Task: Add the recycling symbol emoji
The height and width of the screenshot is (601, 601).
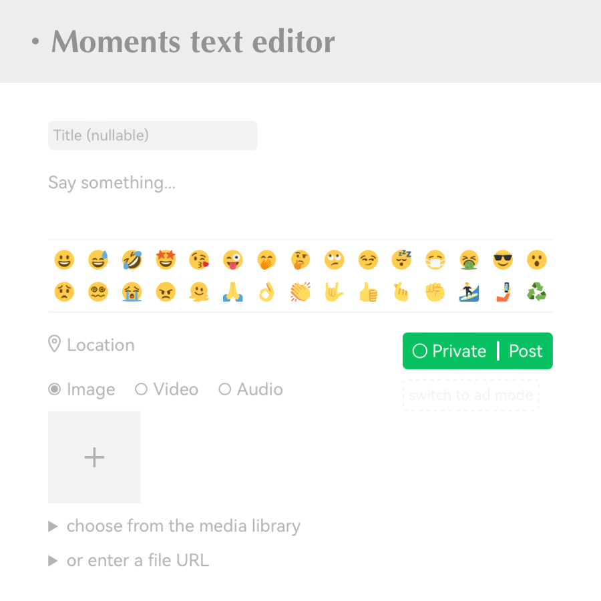Action: 536,292
